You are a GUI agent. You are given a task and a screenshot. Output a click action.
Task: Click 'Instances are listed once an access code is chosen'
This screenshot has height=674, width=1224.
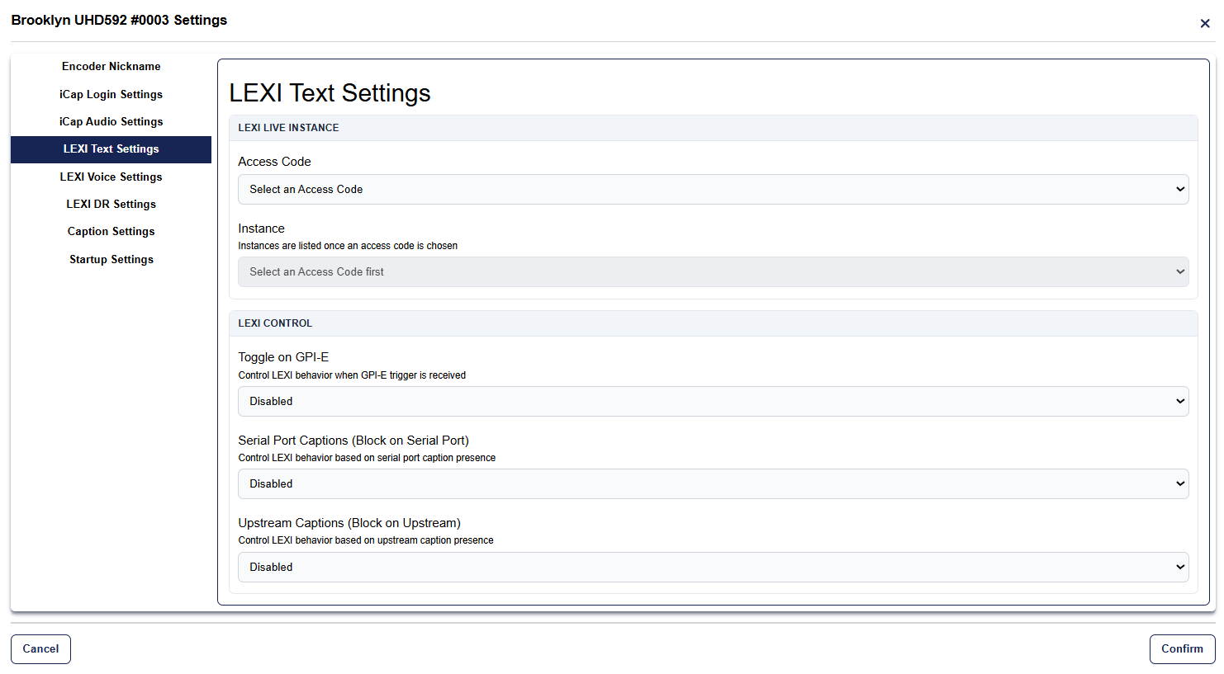[348, 246]
